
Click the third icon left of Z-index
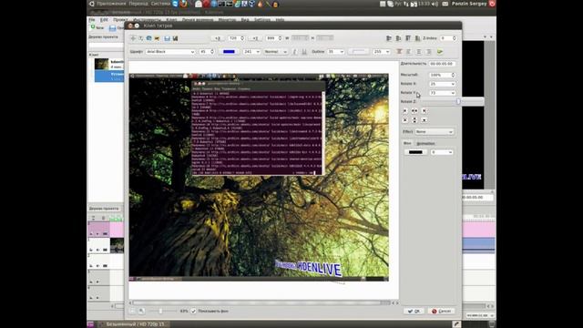point(408,38)
